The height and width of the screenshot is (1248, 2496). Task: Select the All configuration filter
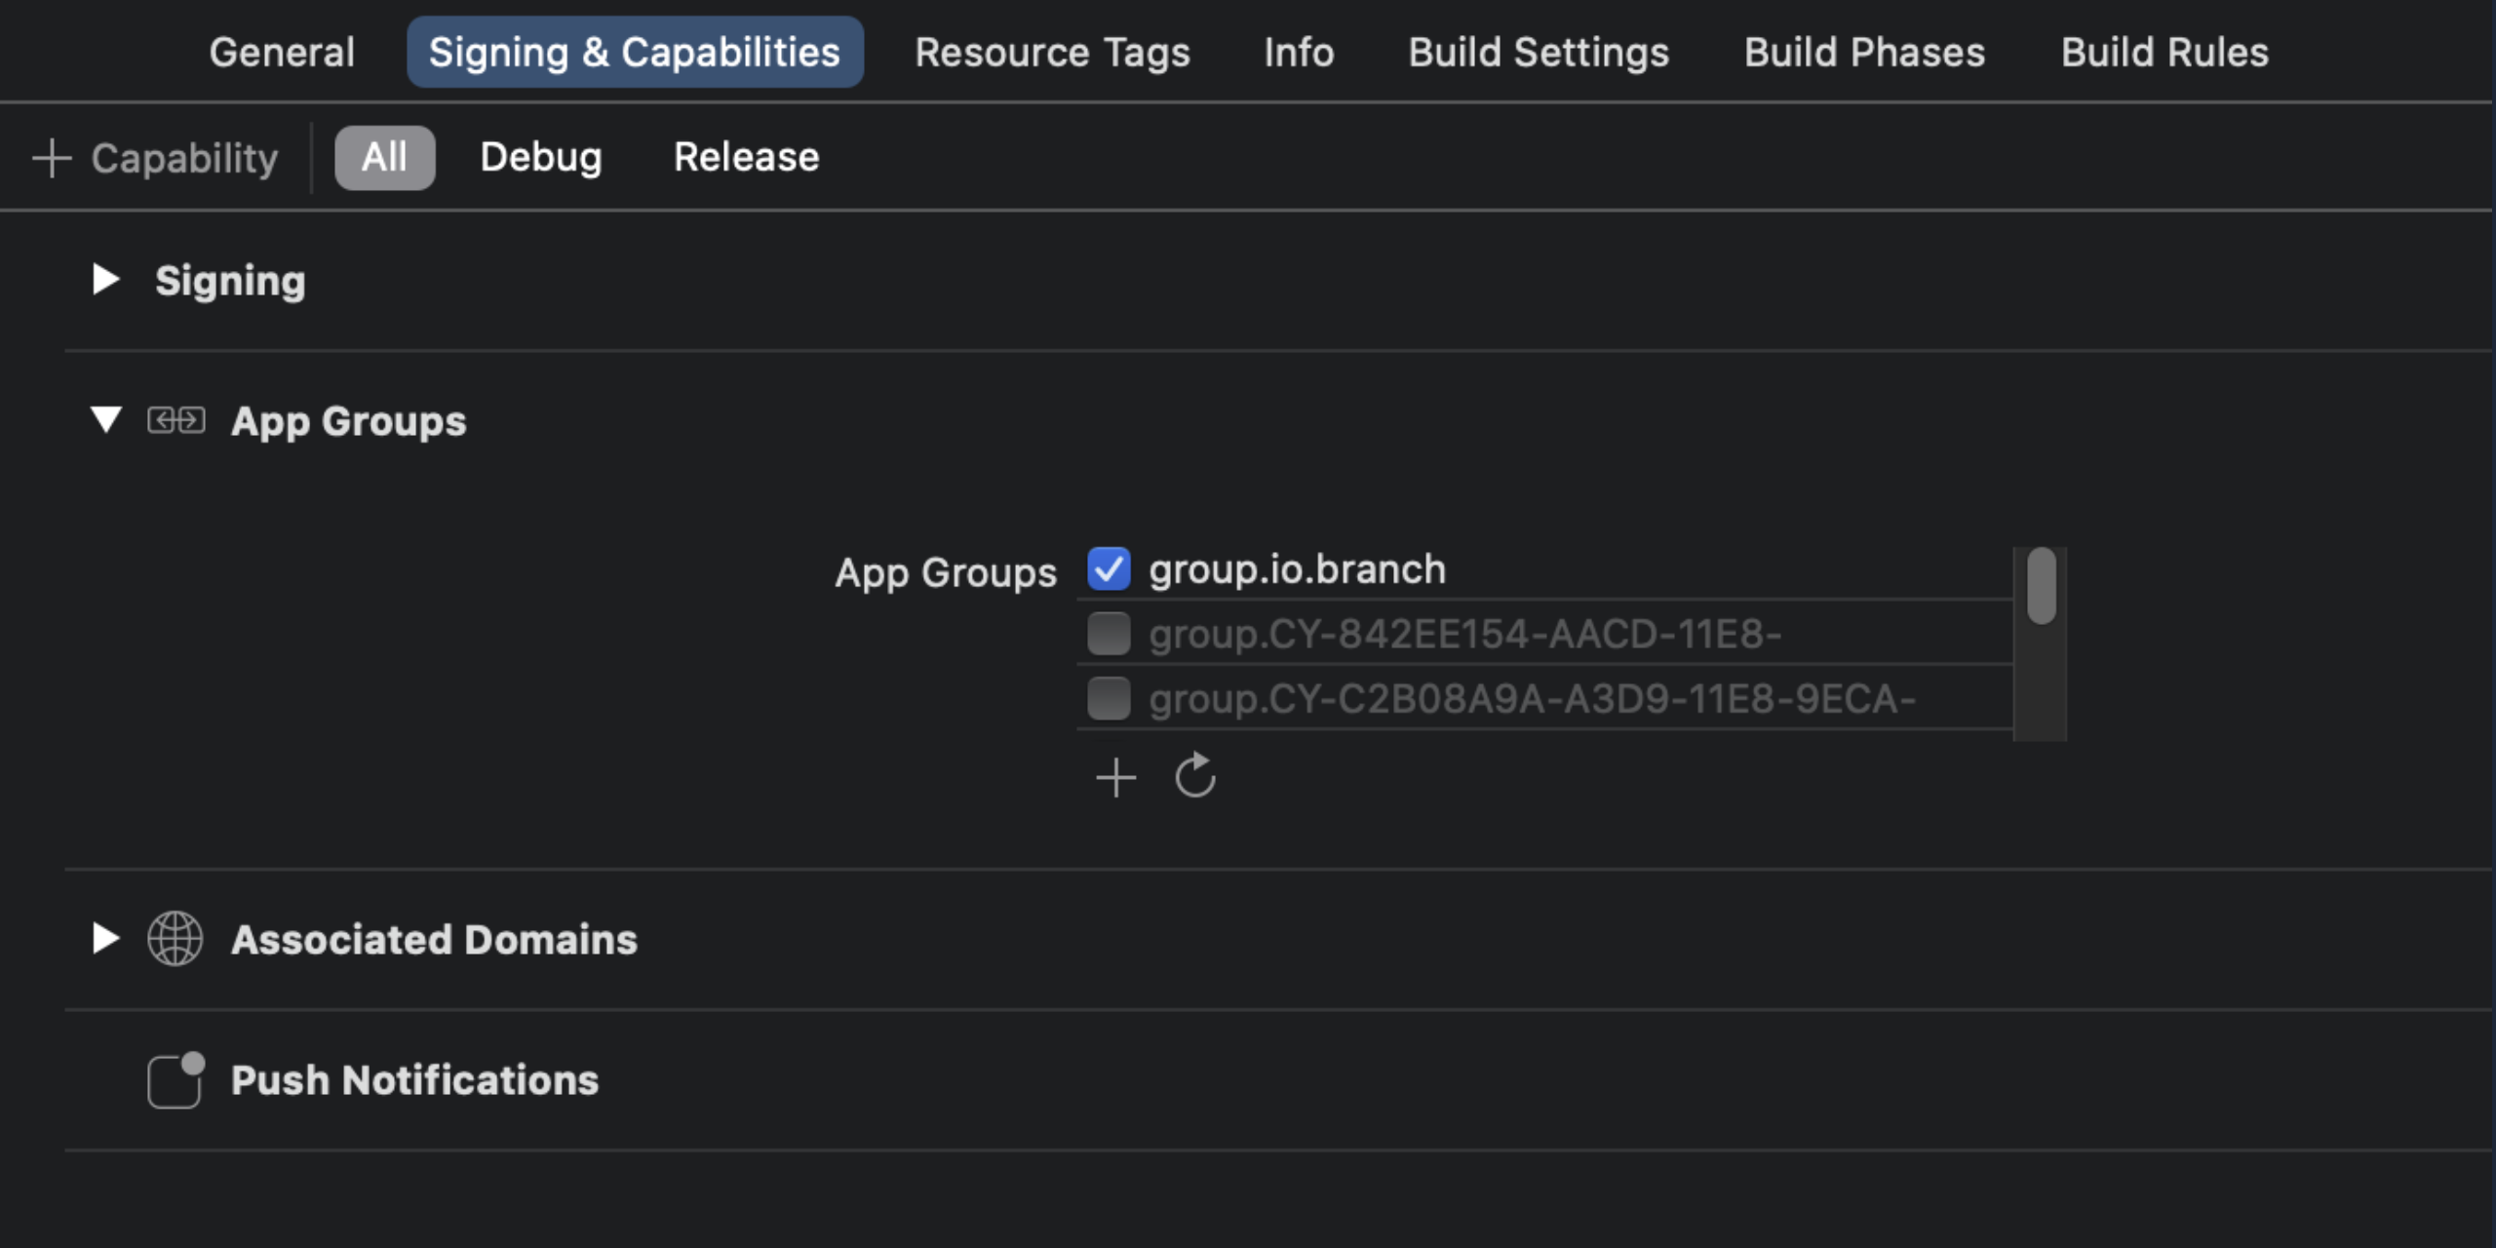[385, 157]
